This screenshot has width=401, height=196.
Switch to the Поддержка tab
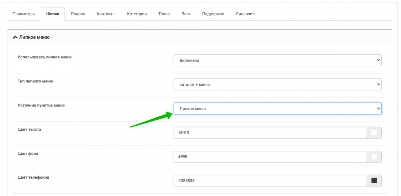tap(213, 14)
